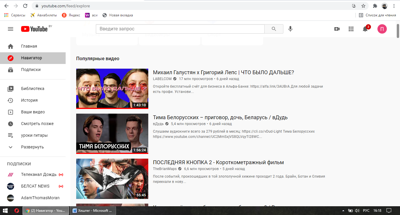Open Новая вкладка bookmark
This screenshot has width=400, height=215.
pos(118,15)
